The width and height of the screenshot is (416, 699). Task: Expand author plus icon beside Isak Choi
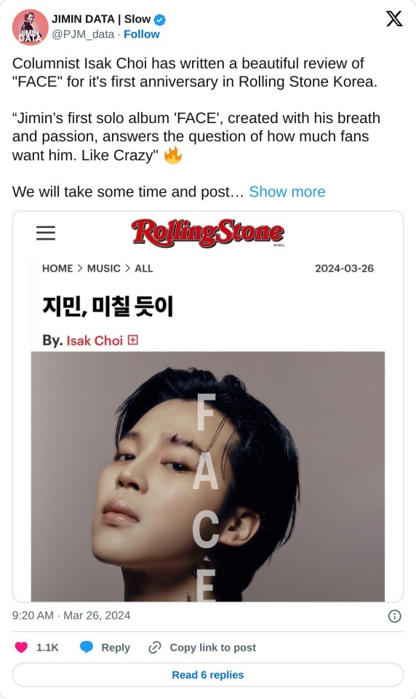[133, 340]
